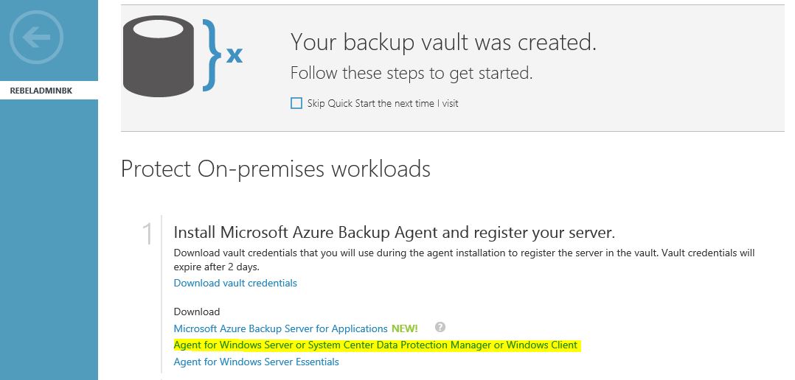This screenshot has height=380, width=795.
Task: Click 'Protect On-premises workloads' heading
Action: (275, 169)
